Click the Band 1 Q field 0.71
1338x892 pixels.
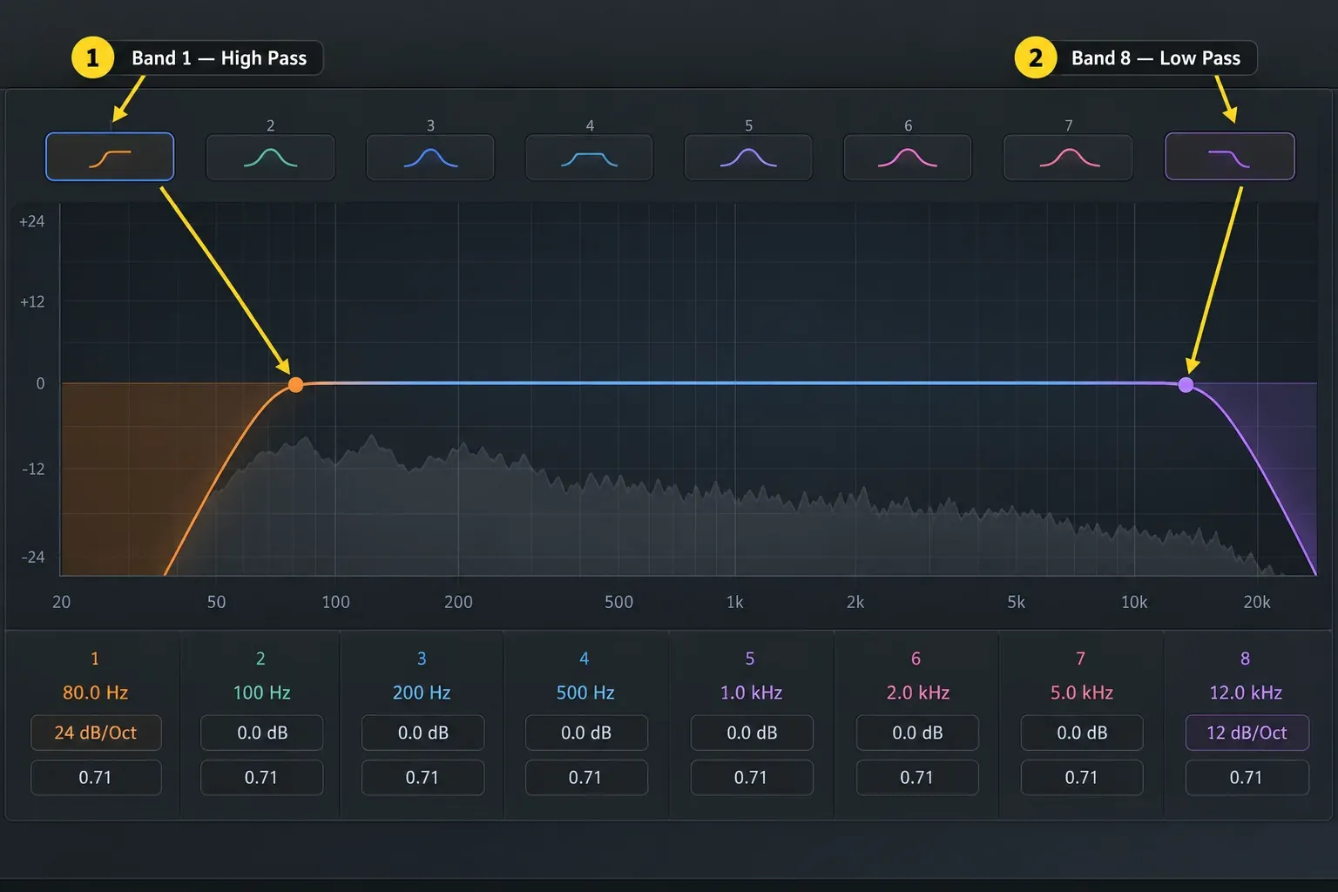tap(96, 777)
